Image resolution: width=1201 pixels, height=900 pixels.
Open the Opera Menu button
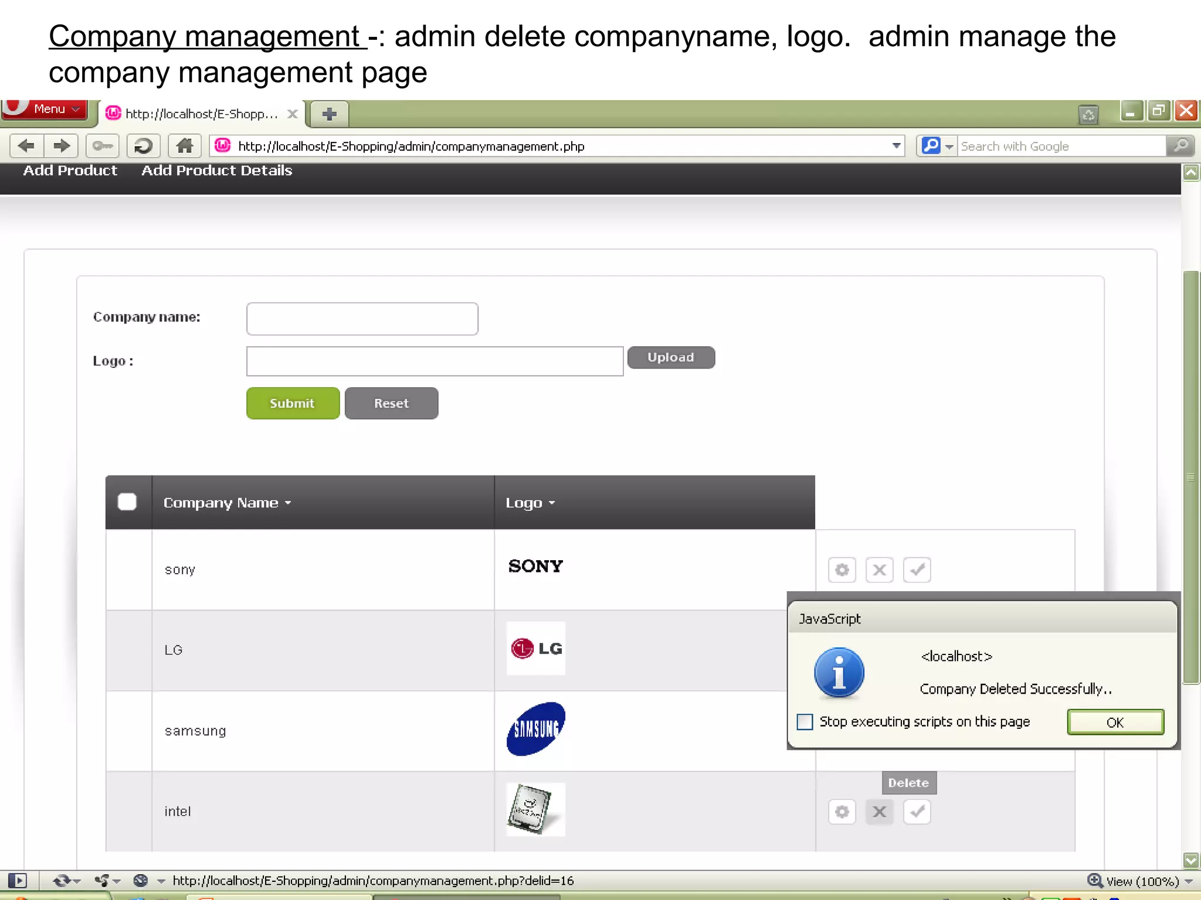click(44, 110)
